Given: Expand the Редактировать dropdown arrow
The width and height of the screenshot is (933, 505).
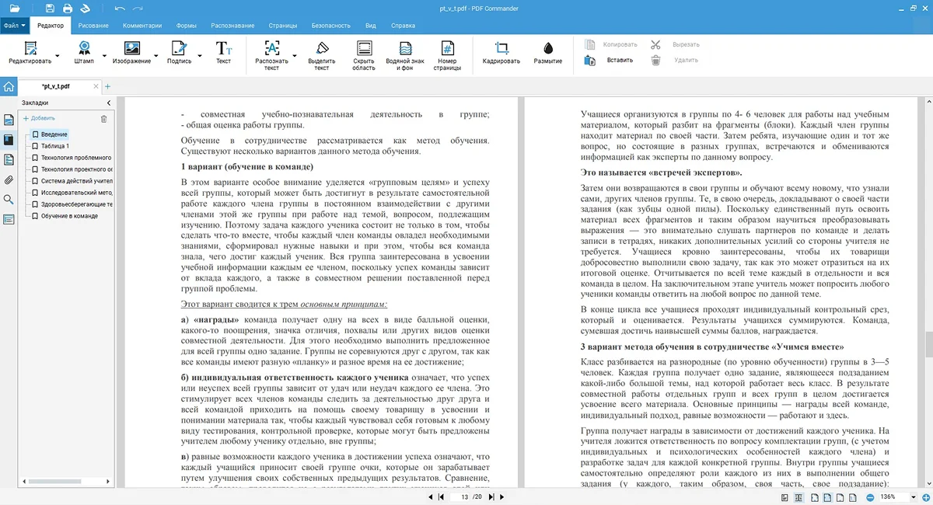Looking at the screenshot, I should point(57,56).
